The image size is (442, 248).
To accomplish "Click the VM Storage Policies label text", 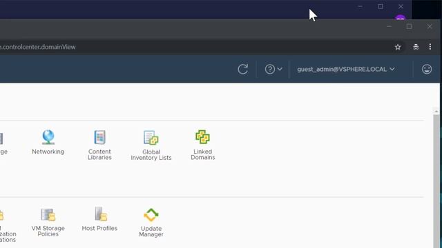I will pyautogui.click(x=48, y=231).
